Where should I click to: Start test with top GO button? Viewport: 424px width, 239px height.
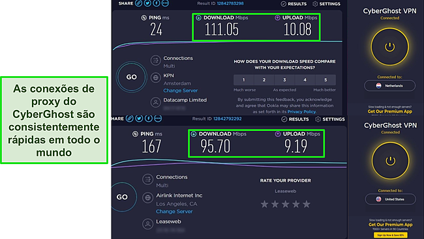(132, 77)
